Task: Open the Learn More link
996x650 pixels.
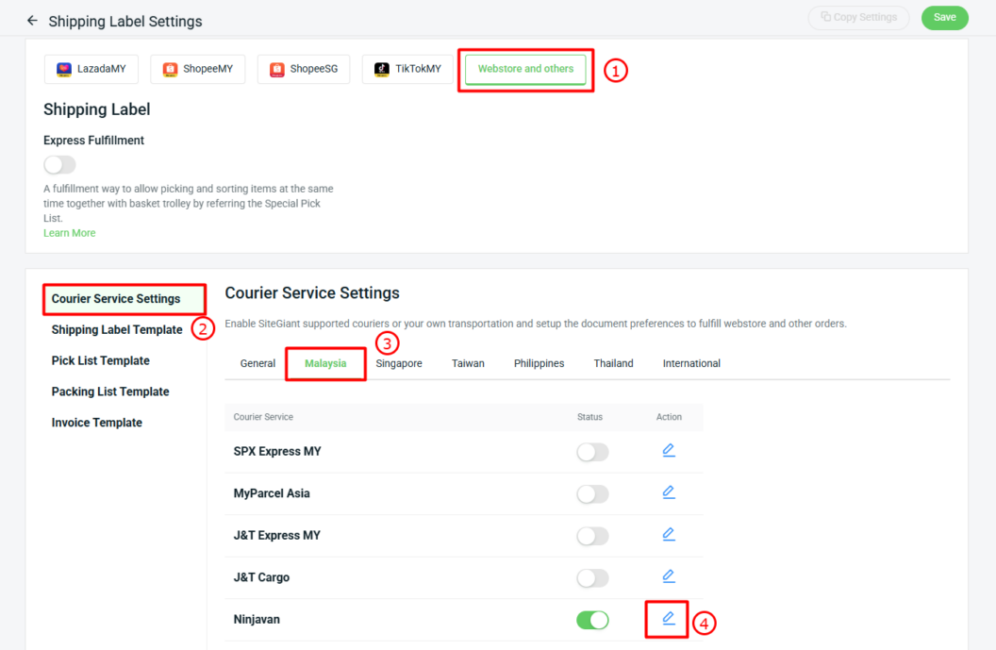Action: pyautogui.click(x=69, y=233)
